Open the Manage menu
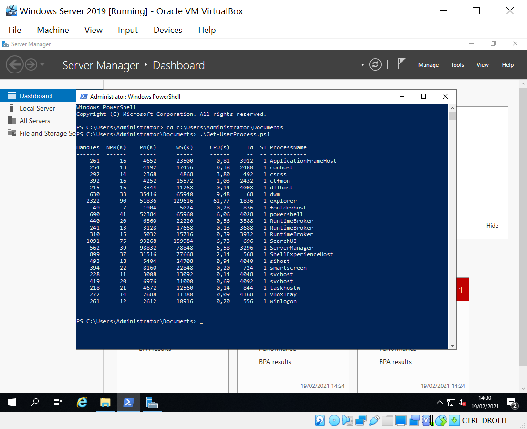The width and height of the screenshot is (527, 429). pyautogui.click(x=428, y=65)
